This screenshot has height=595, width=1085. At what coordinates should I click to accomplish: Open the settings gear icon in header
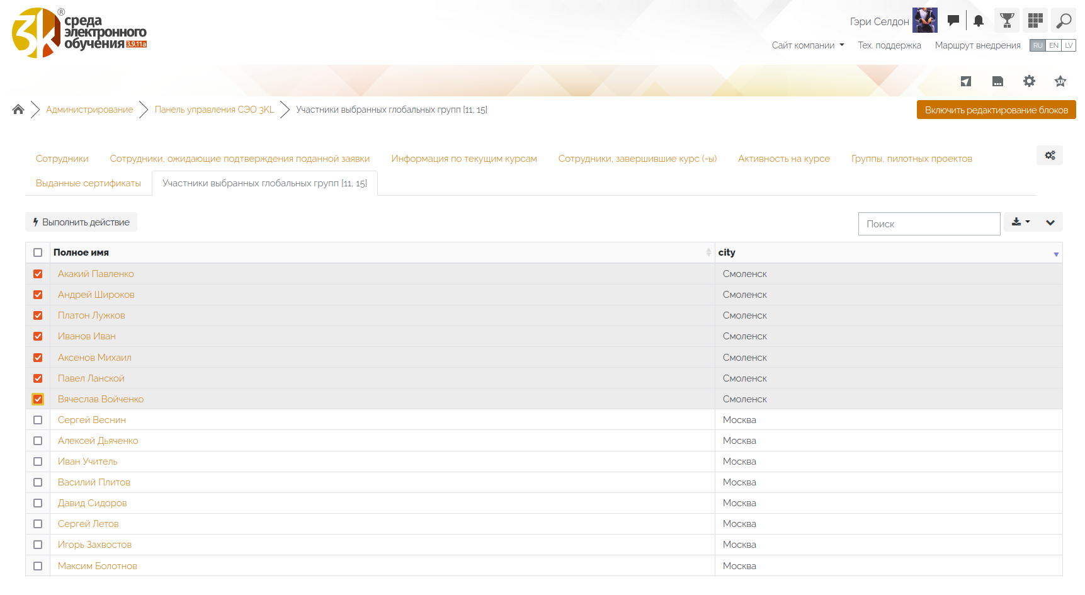point(1029,81)
